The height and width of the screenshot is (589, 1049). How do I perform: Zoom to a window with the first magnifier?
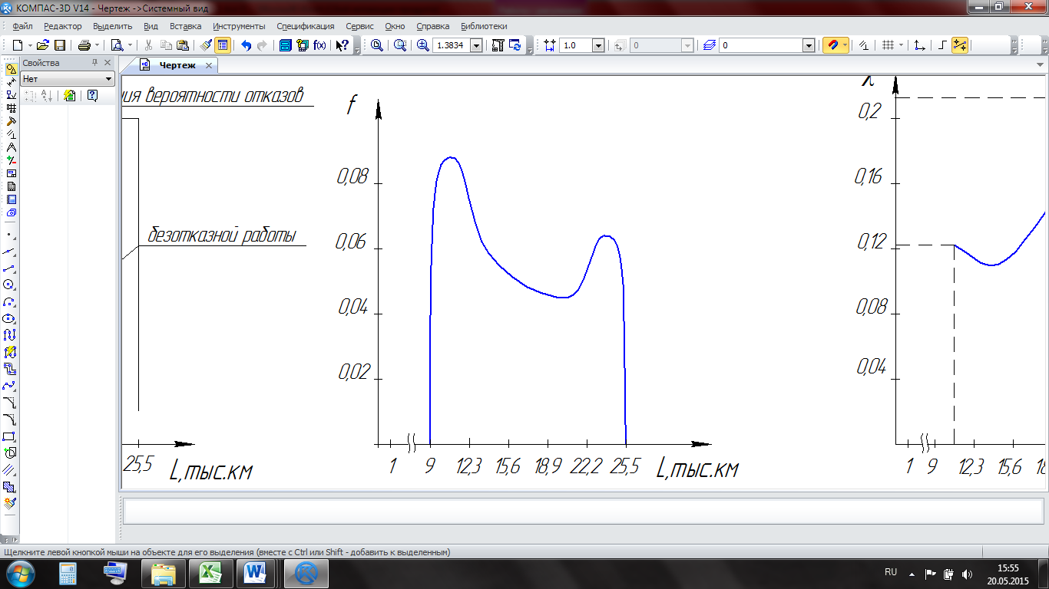[377, 45]
